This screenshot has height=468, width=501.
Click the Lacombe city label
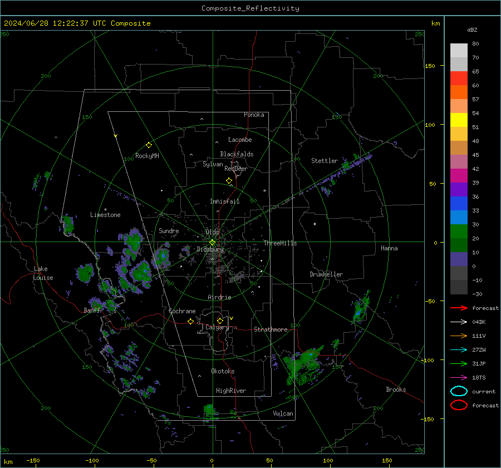coord(240,140)
